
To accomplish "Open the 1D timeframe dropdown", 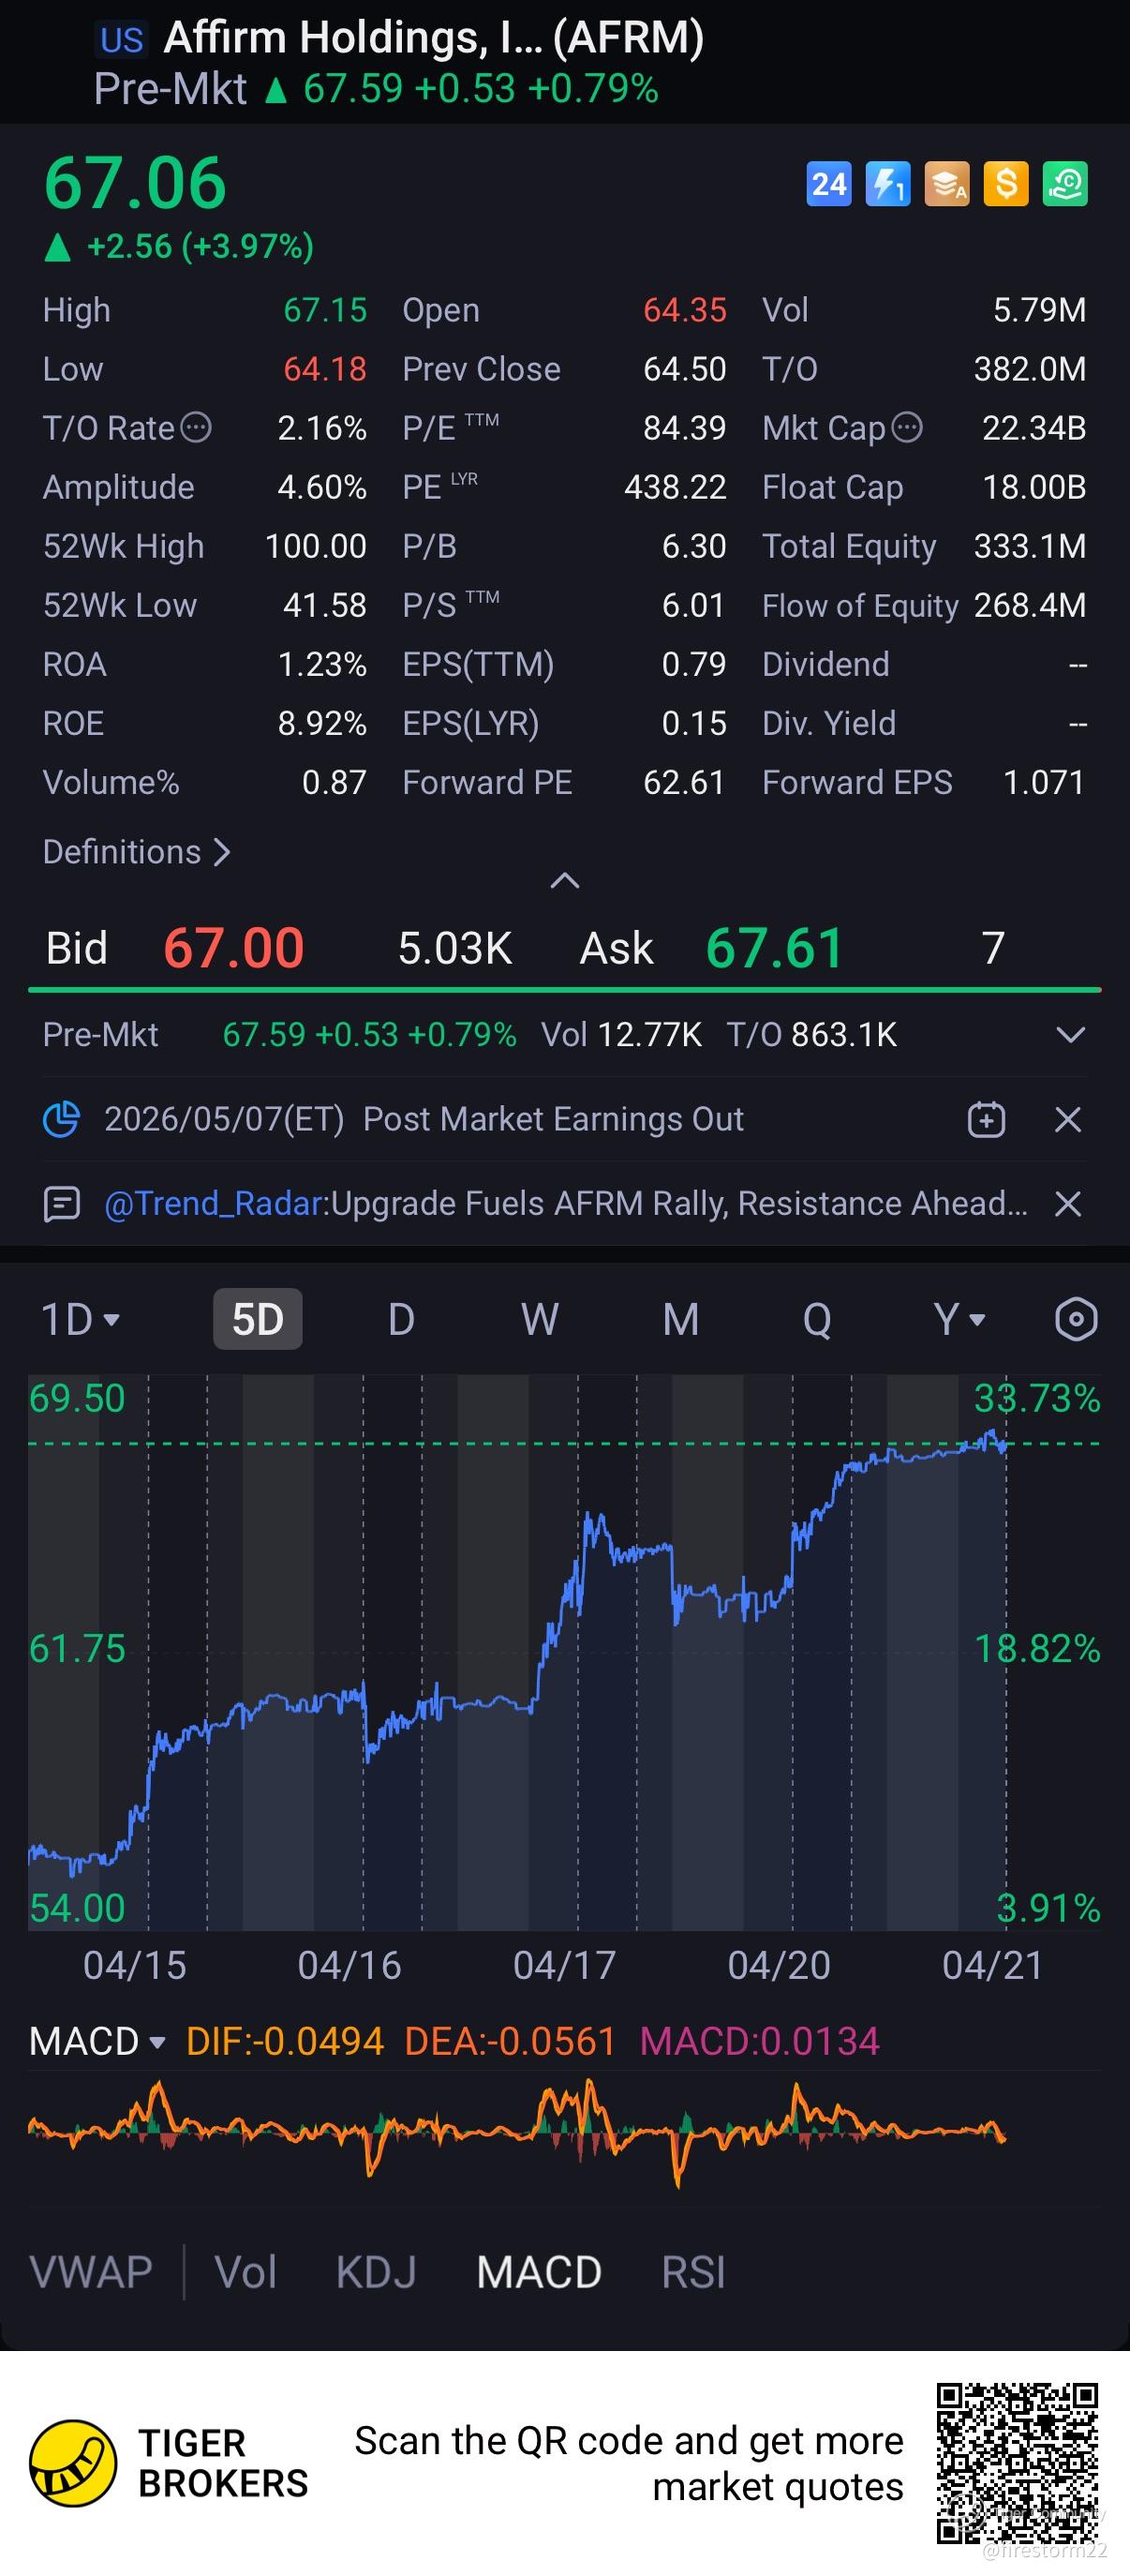I will (x=80, y=1319).
